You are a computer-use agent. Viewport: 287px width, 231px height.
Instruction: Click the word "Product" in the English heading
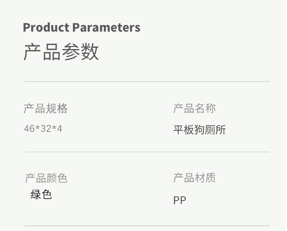[x=46, y=28]
